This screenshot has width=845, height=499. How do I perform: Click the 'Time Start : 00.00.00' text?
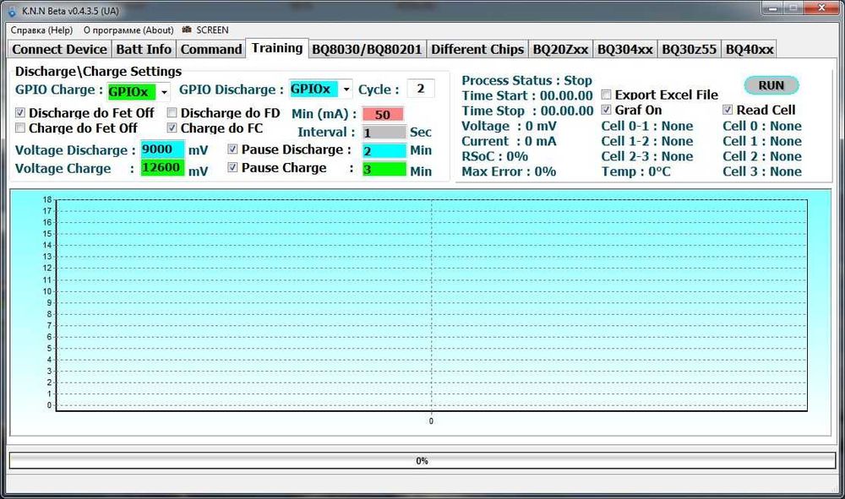(x=527, y=95)
